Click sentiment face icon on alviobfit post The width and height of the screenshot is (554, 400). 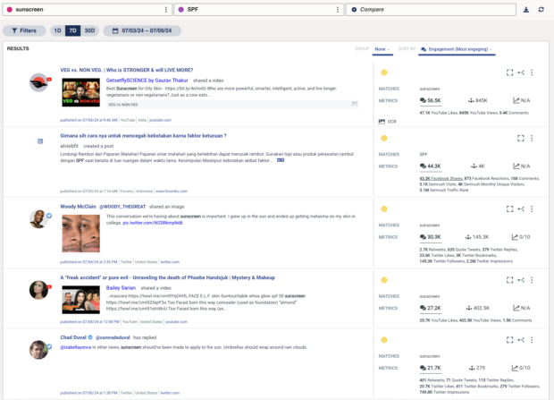pos(384,138)
